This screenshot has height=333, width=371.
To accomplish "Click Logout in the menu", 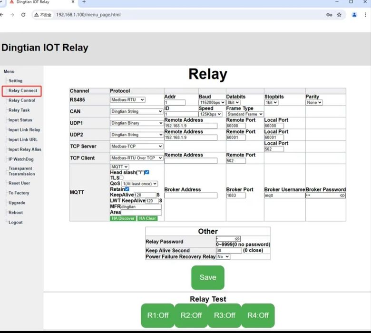I will [15, 223].
